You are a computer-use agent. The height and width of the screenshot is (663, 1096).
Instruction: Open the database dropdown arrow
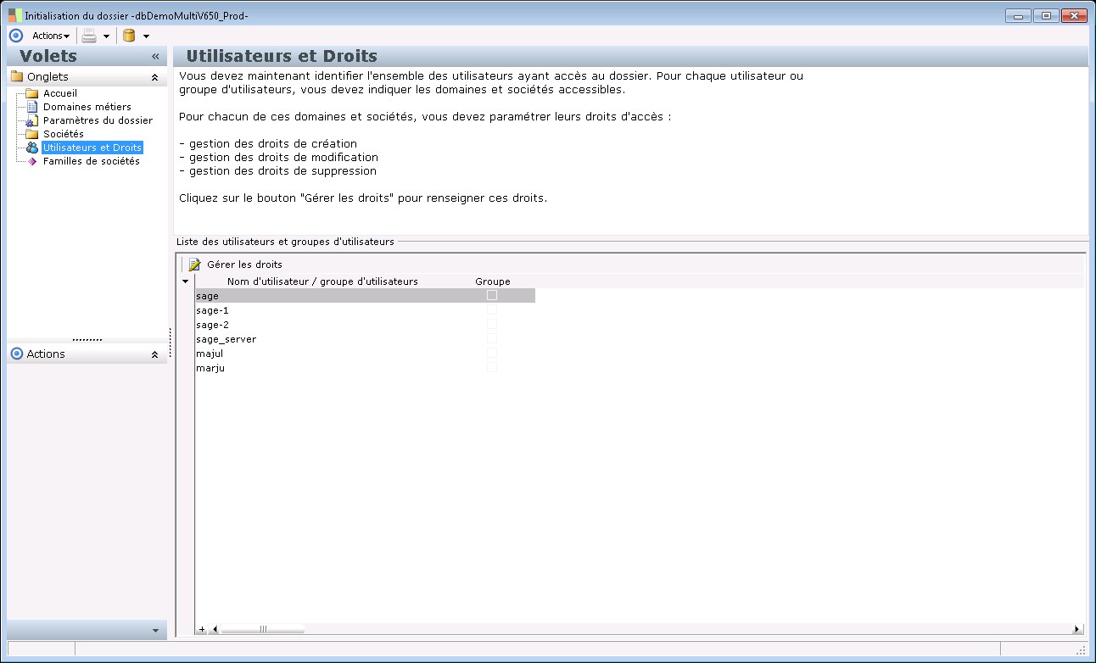pos(146,36)
